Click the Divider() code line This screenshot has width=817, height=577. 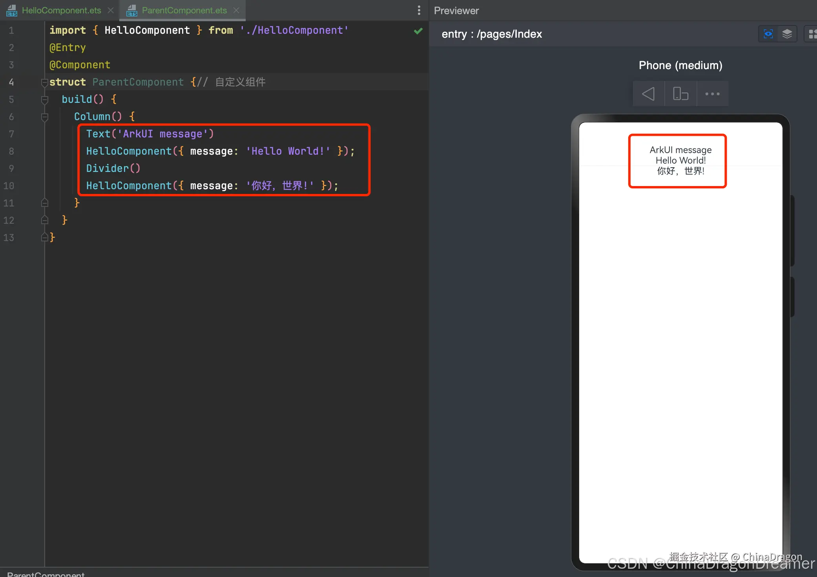pyautogui.click(x=113, y=168)
